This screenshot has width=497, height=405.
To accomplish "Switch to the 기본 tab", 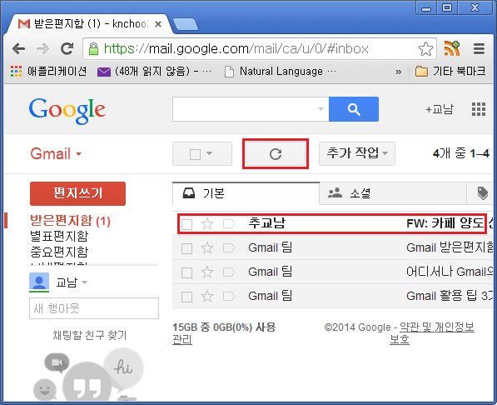I will pos(246,193).
